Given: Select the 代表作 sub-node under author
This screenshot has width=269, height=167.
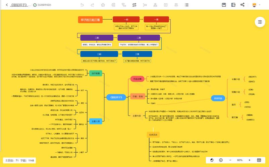Looking at the screenshot, I should pyautogui.click(x=153, y=103).
